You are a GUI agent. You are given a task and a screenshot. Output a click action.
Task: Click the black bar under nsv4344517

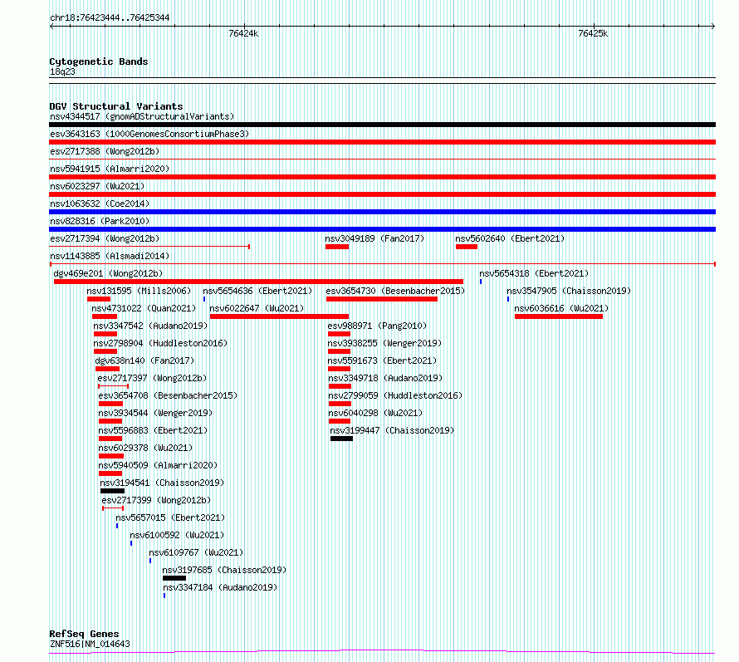pos(382,125)
